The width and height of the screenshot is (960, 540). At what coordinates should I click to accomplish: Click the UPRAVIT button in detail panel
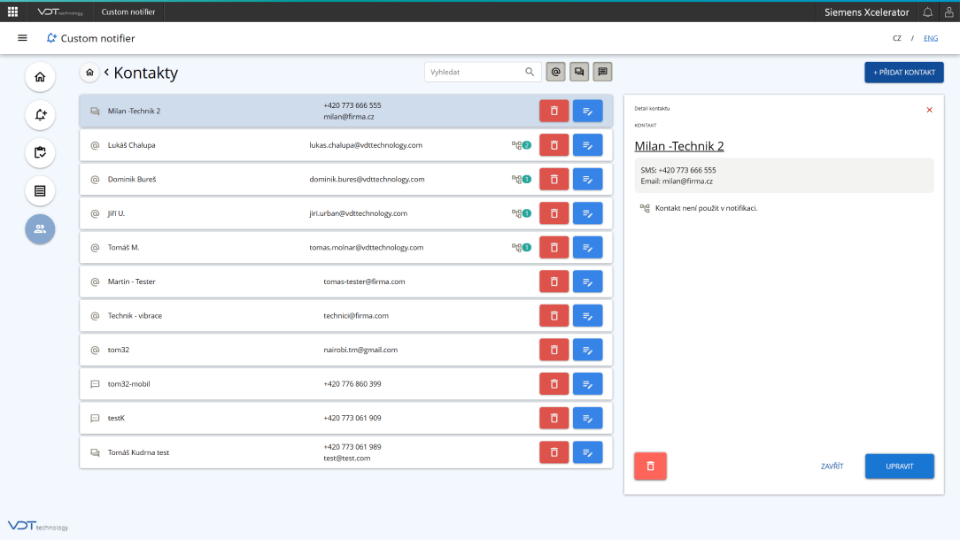(899, 466)
